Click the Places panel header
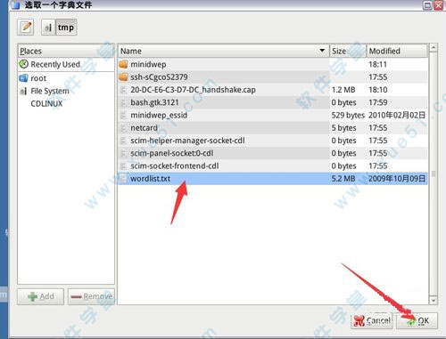 point(66,51)
